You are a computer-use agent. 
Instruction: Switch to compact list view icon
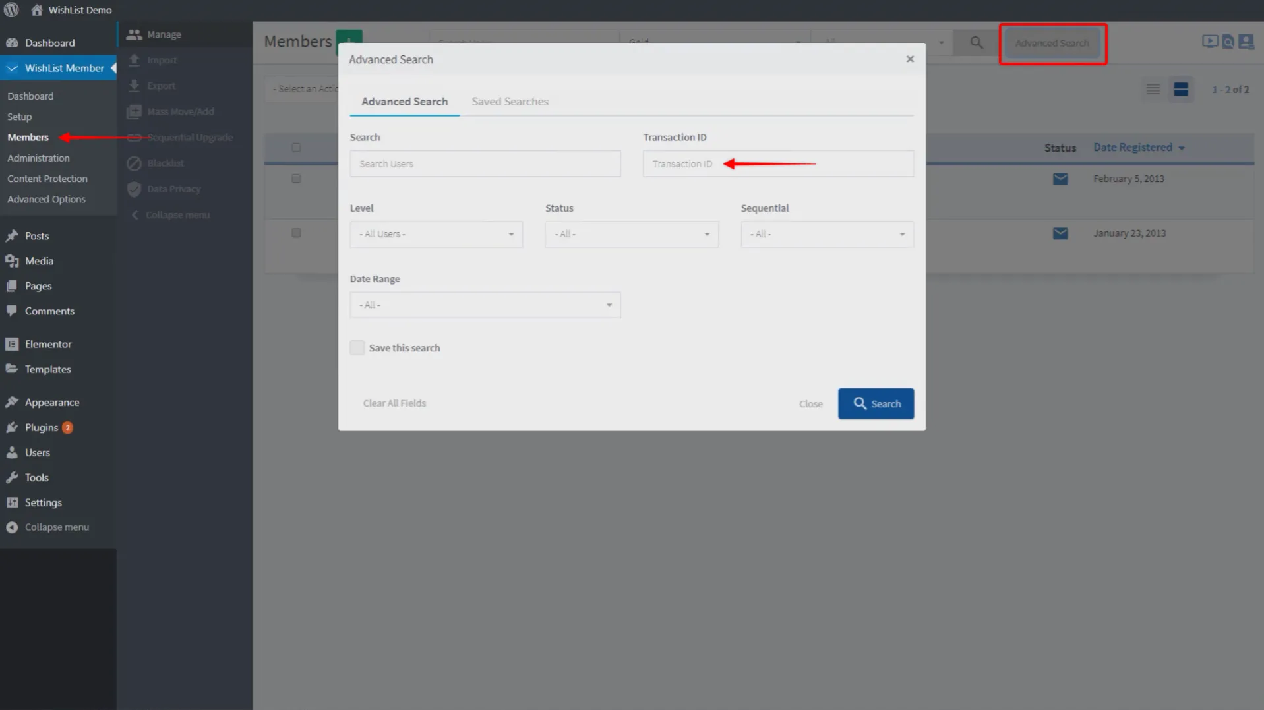[x=1153, y=90]
